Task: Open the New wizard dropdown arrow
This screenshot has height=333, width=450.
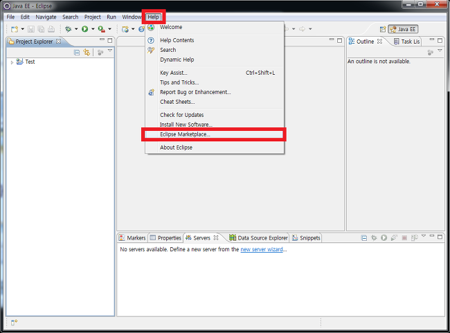Action: (22, 29)
